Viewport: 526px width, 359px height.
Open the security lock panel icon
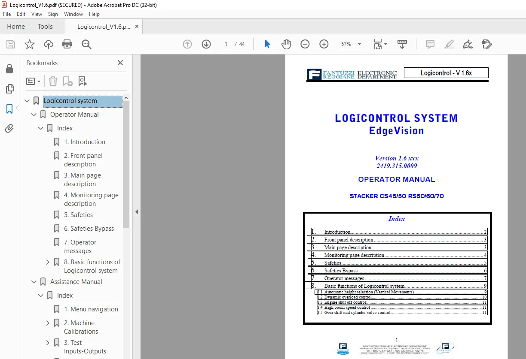click(x=9, y=69)
